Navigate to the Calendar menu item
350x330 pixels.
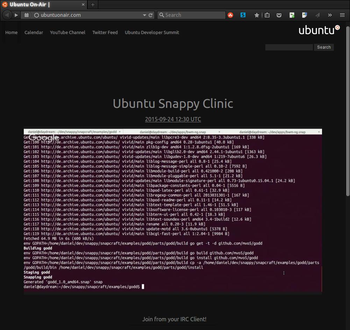(x=34, y=32)
